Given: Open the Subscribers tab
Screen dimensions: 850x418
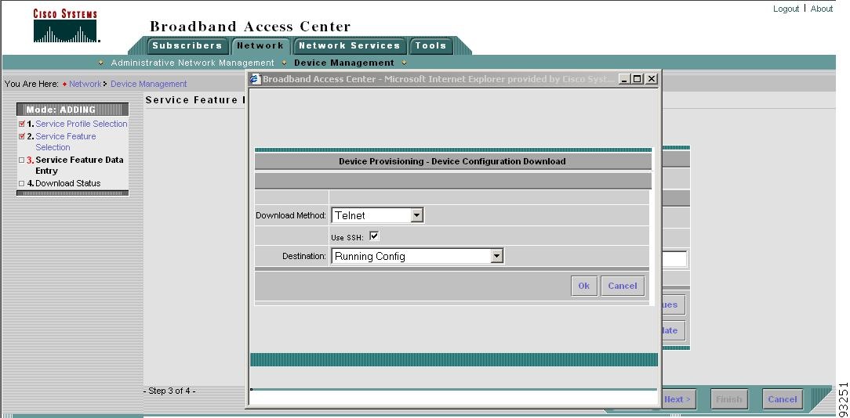Looking at the screenshot, I should coord(187,45).
